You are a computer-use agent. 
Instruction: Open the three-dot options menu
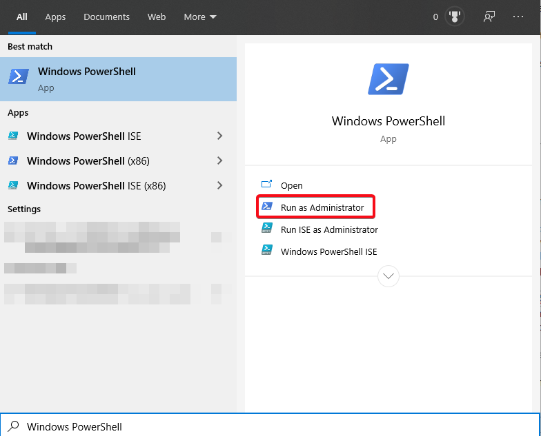click(518, 17)
